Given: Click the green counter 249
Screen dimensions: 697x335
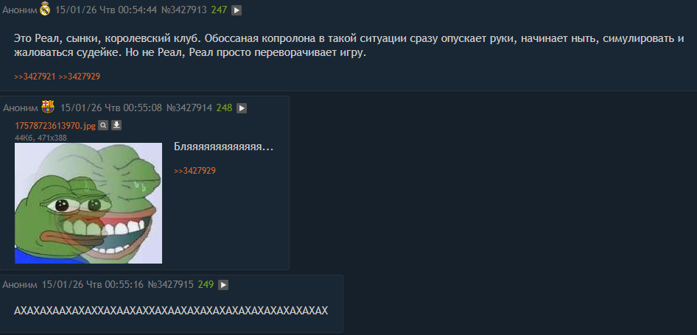Looking at the screenshot, I should tap(206, 285).
